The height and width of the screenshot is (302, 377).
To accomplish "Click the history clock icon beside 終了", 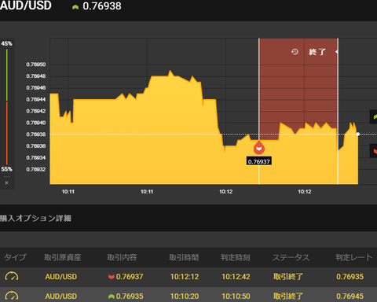I will (295, 52).
